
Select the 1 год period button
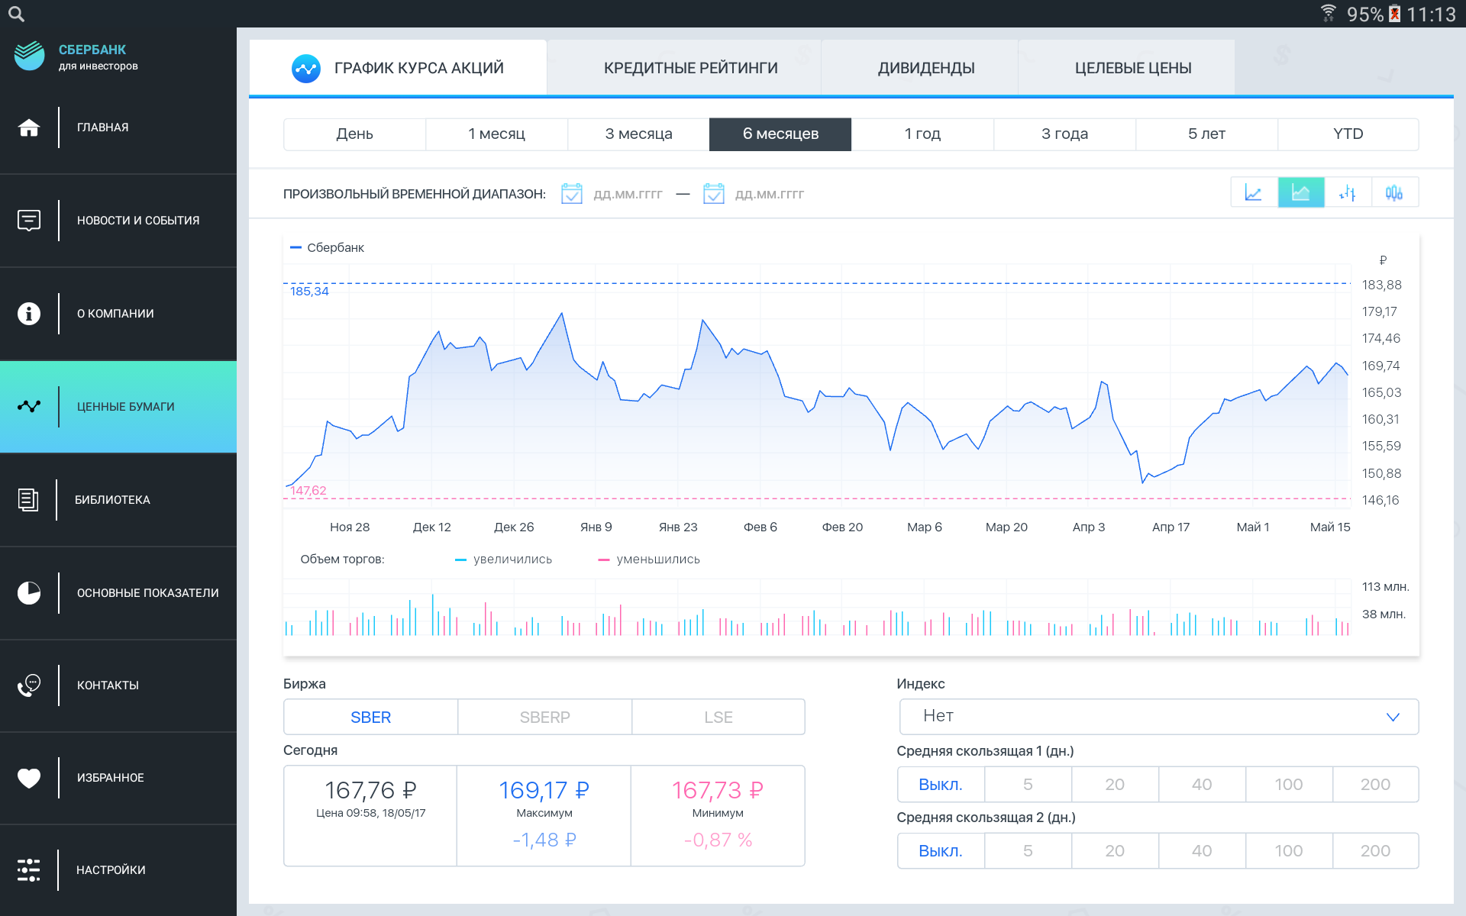pyautogui.click(x=922, y=134)
